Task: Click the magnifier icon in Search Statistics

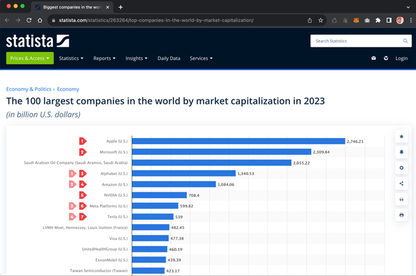Action: (x=405, y=41)
